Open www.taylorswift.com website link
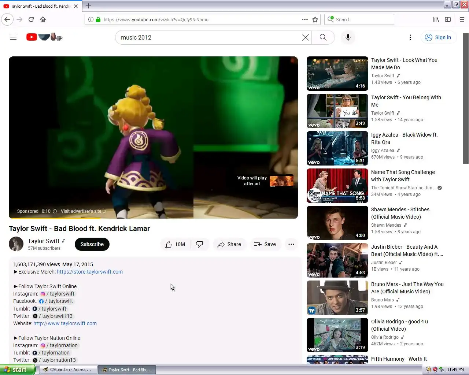469x375 pixels. [x=65, y=323]
